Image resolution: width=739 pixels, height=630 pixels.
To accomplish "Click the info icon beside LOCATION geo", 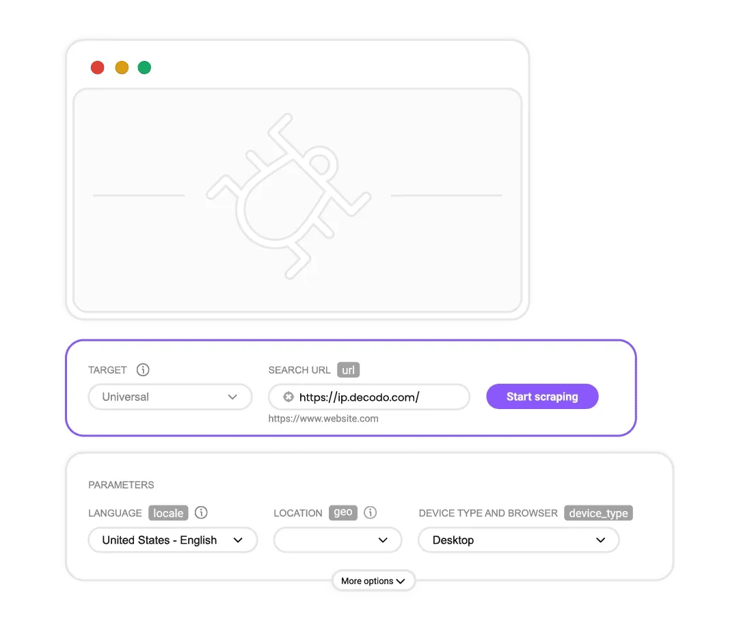I will click(x=371, y=512).
